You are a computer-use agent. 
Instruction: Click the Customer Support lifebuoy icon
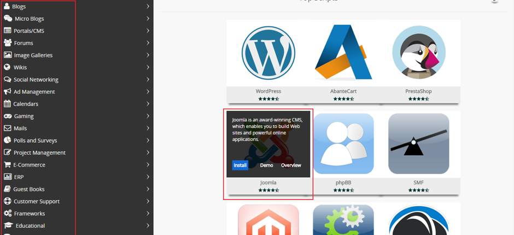pyautogui.click(x=7, y=201)
